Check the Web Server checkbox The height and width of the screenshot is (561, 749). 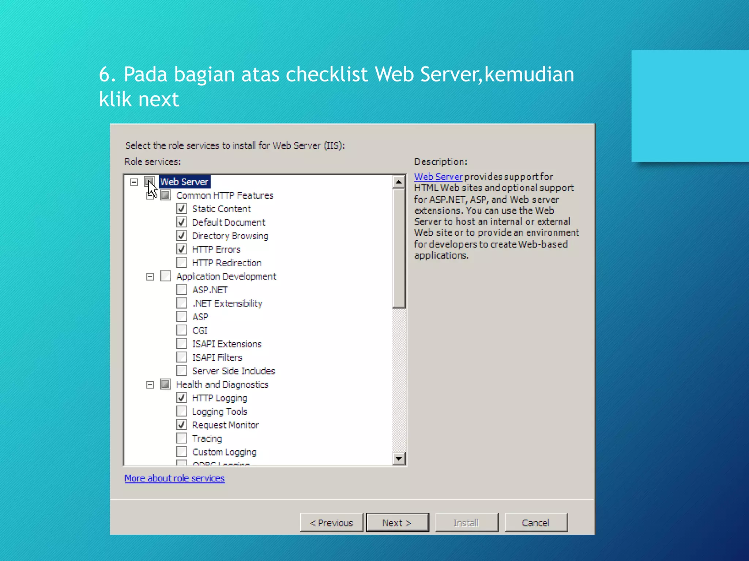[x=149, y=182]
